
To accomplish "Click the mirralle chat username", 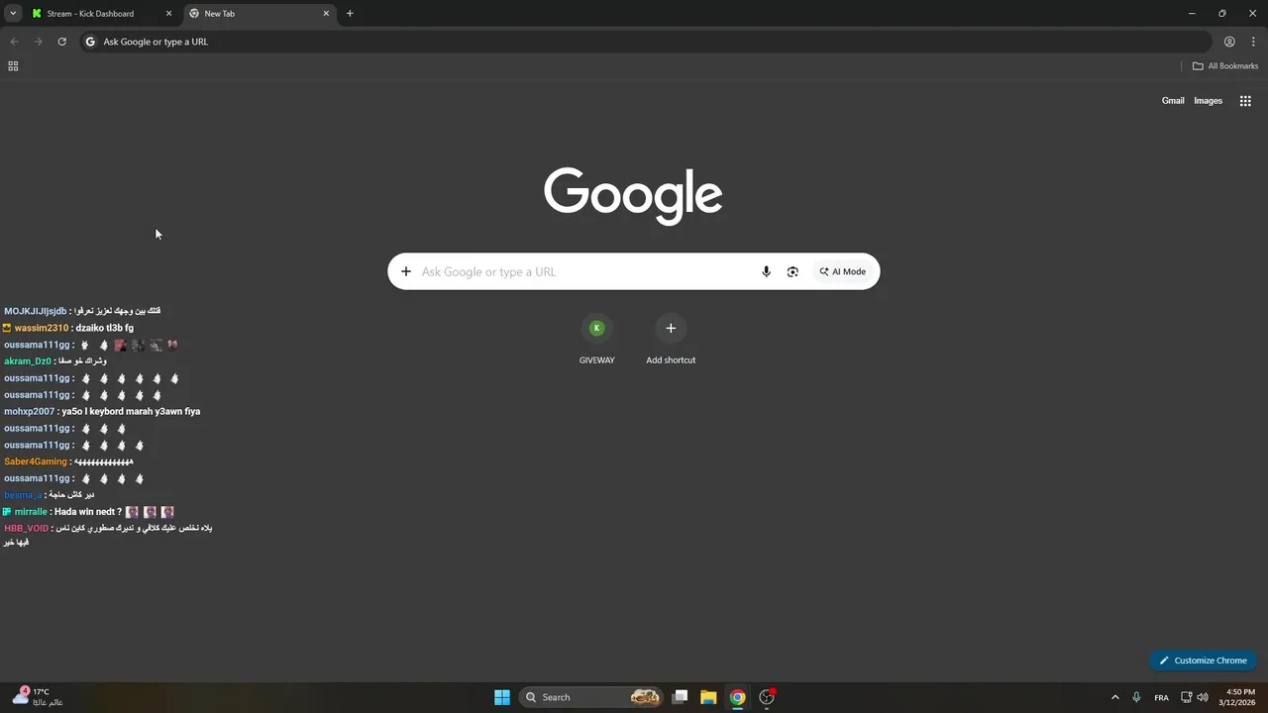I will coord(31,512).
